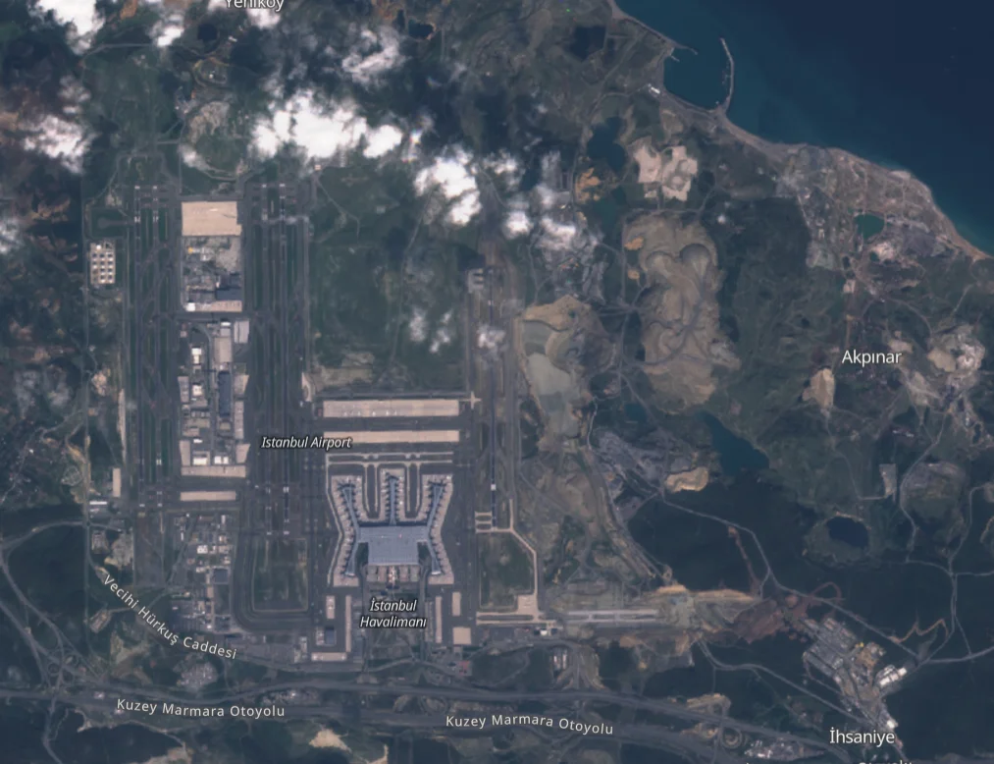Click the Akpınar place label
The height and width of the screenshot is (764, 994).
coord(870,357)
